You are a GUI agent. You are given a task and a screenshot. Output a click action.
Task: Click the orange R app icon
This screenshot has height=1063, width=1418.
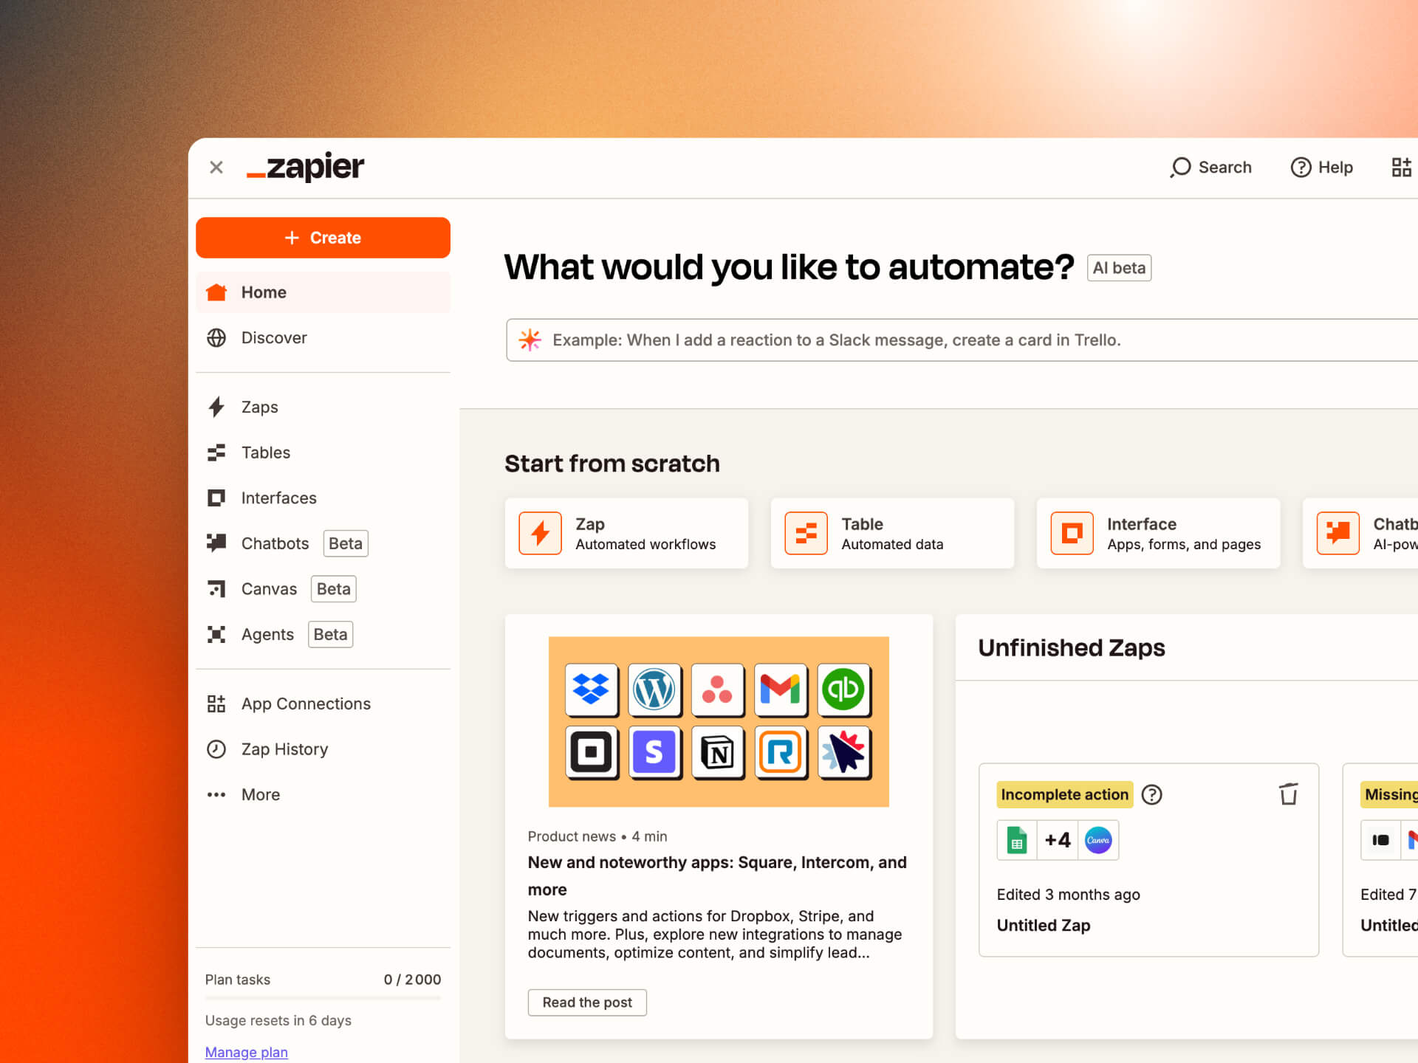pos(781,753)
